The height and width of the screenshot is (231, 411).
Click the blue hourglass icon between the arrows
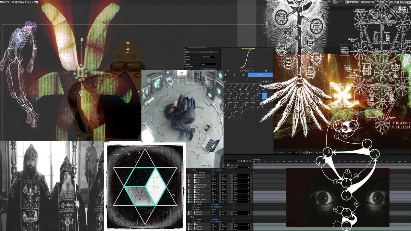click(x=234, y=75)
